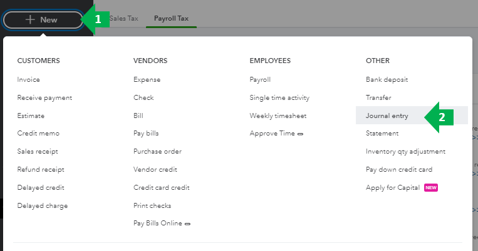Select Check under Vendors
Image resolution: width=478 pixels, height=251 pixels.
[x=143, y=97]
